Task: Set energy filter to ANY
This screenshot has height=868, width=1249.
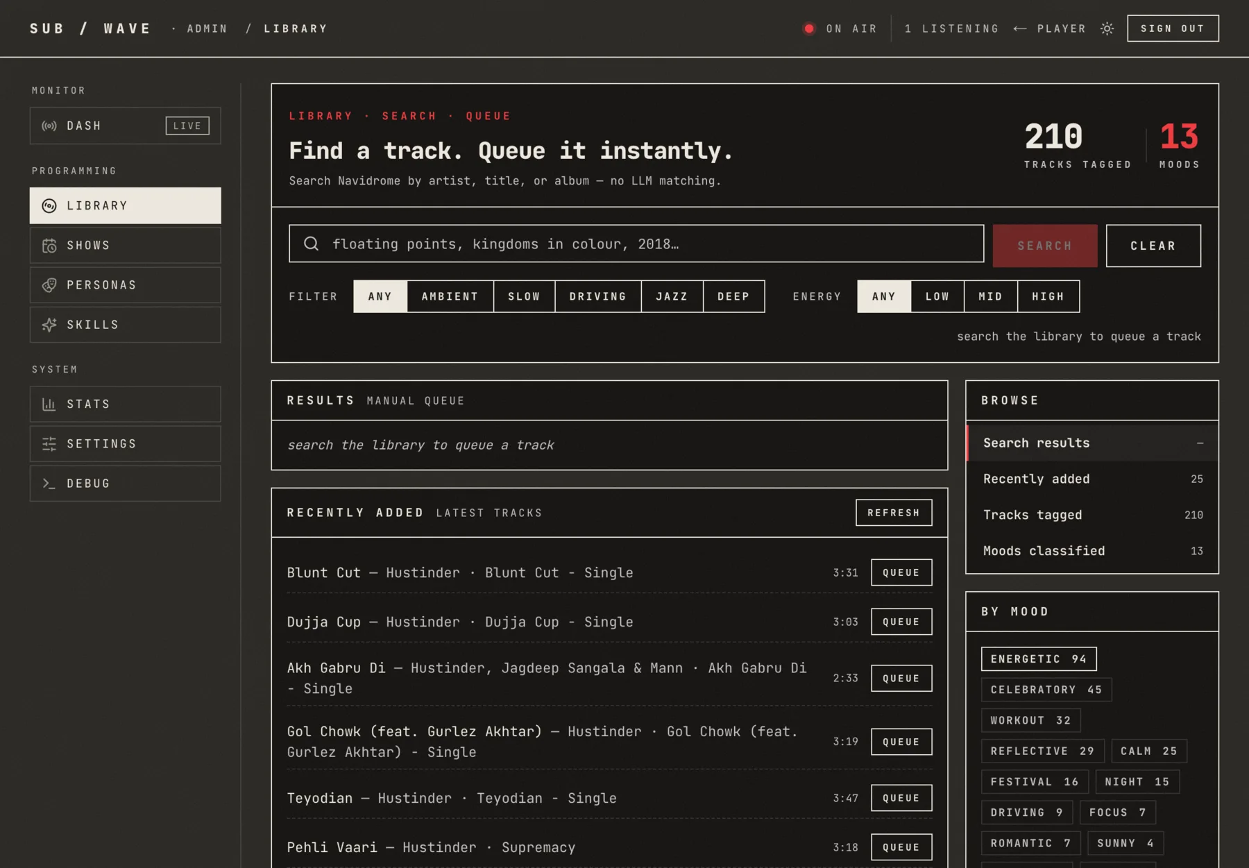Action: pyautogui.click(x=884, y=296)
